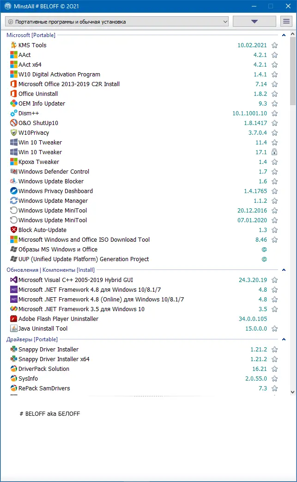The height and width of the screenshot is (482, 297).
Task: Click the Кроха Tweaker icon
Action: [14, 162]
